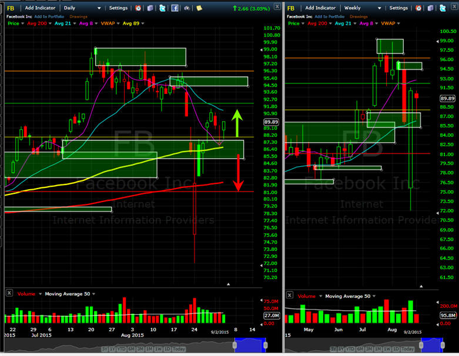Share Daily chart via Facebook icon
459x356 pixels.
[x=175, y=8]
